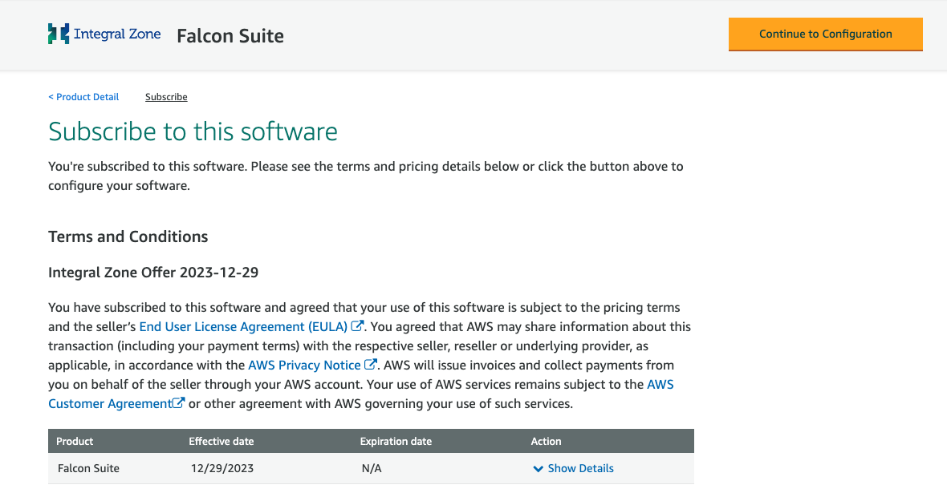Click the Subscribe to this software heading

(x=193, y=131)
